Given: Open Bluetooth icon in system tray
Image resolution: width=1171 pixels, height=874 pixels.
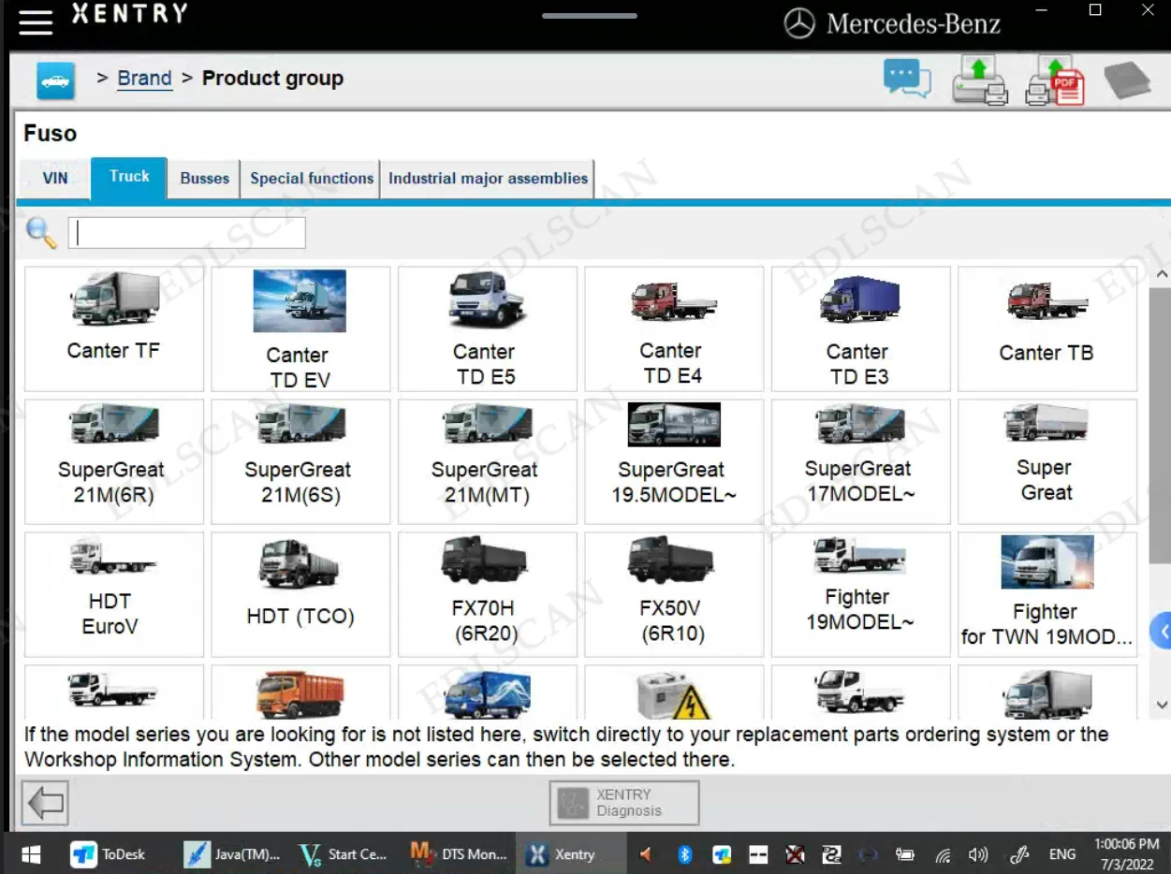Looking at the screenshot, I should click(x=684, y=853).
